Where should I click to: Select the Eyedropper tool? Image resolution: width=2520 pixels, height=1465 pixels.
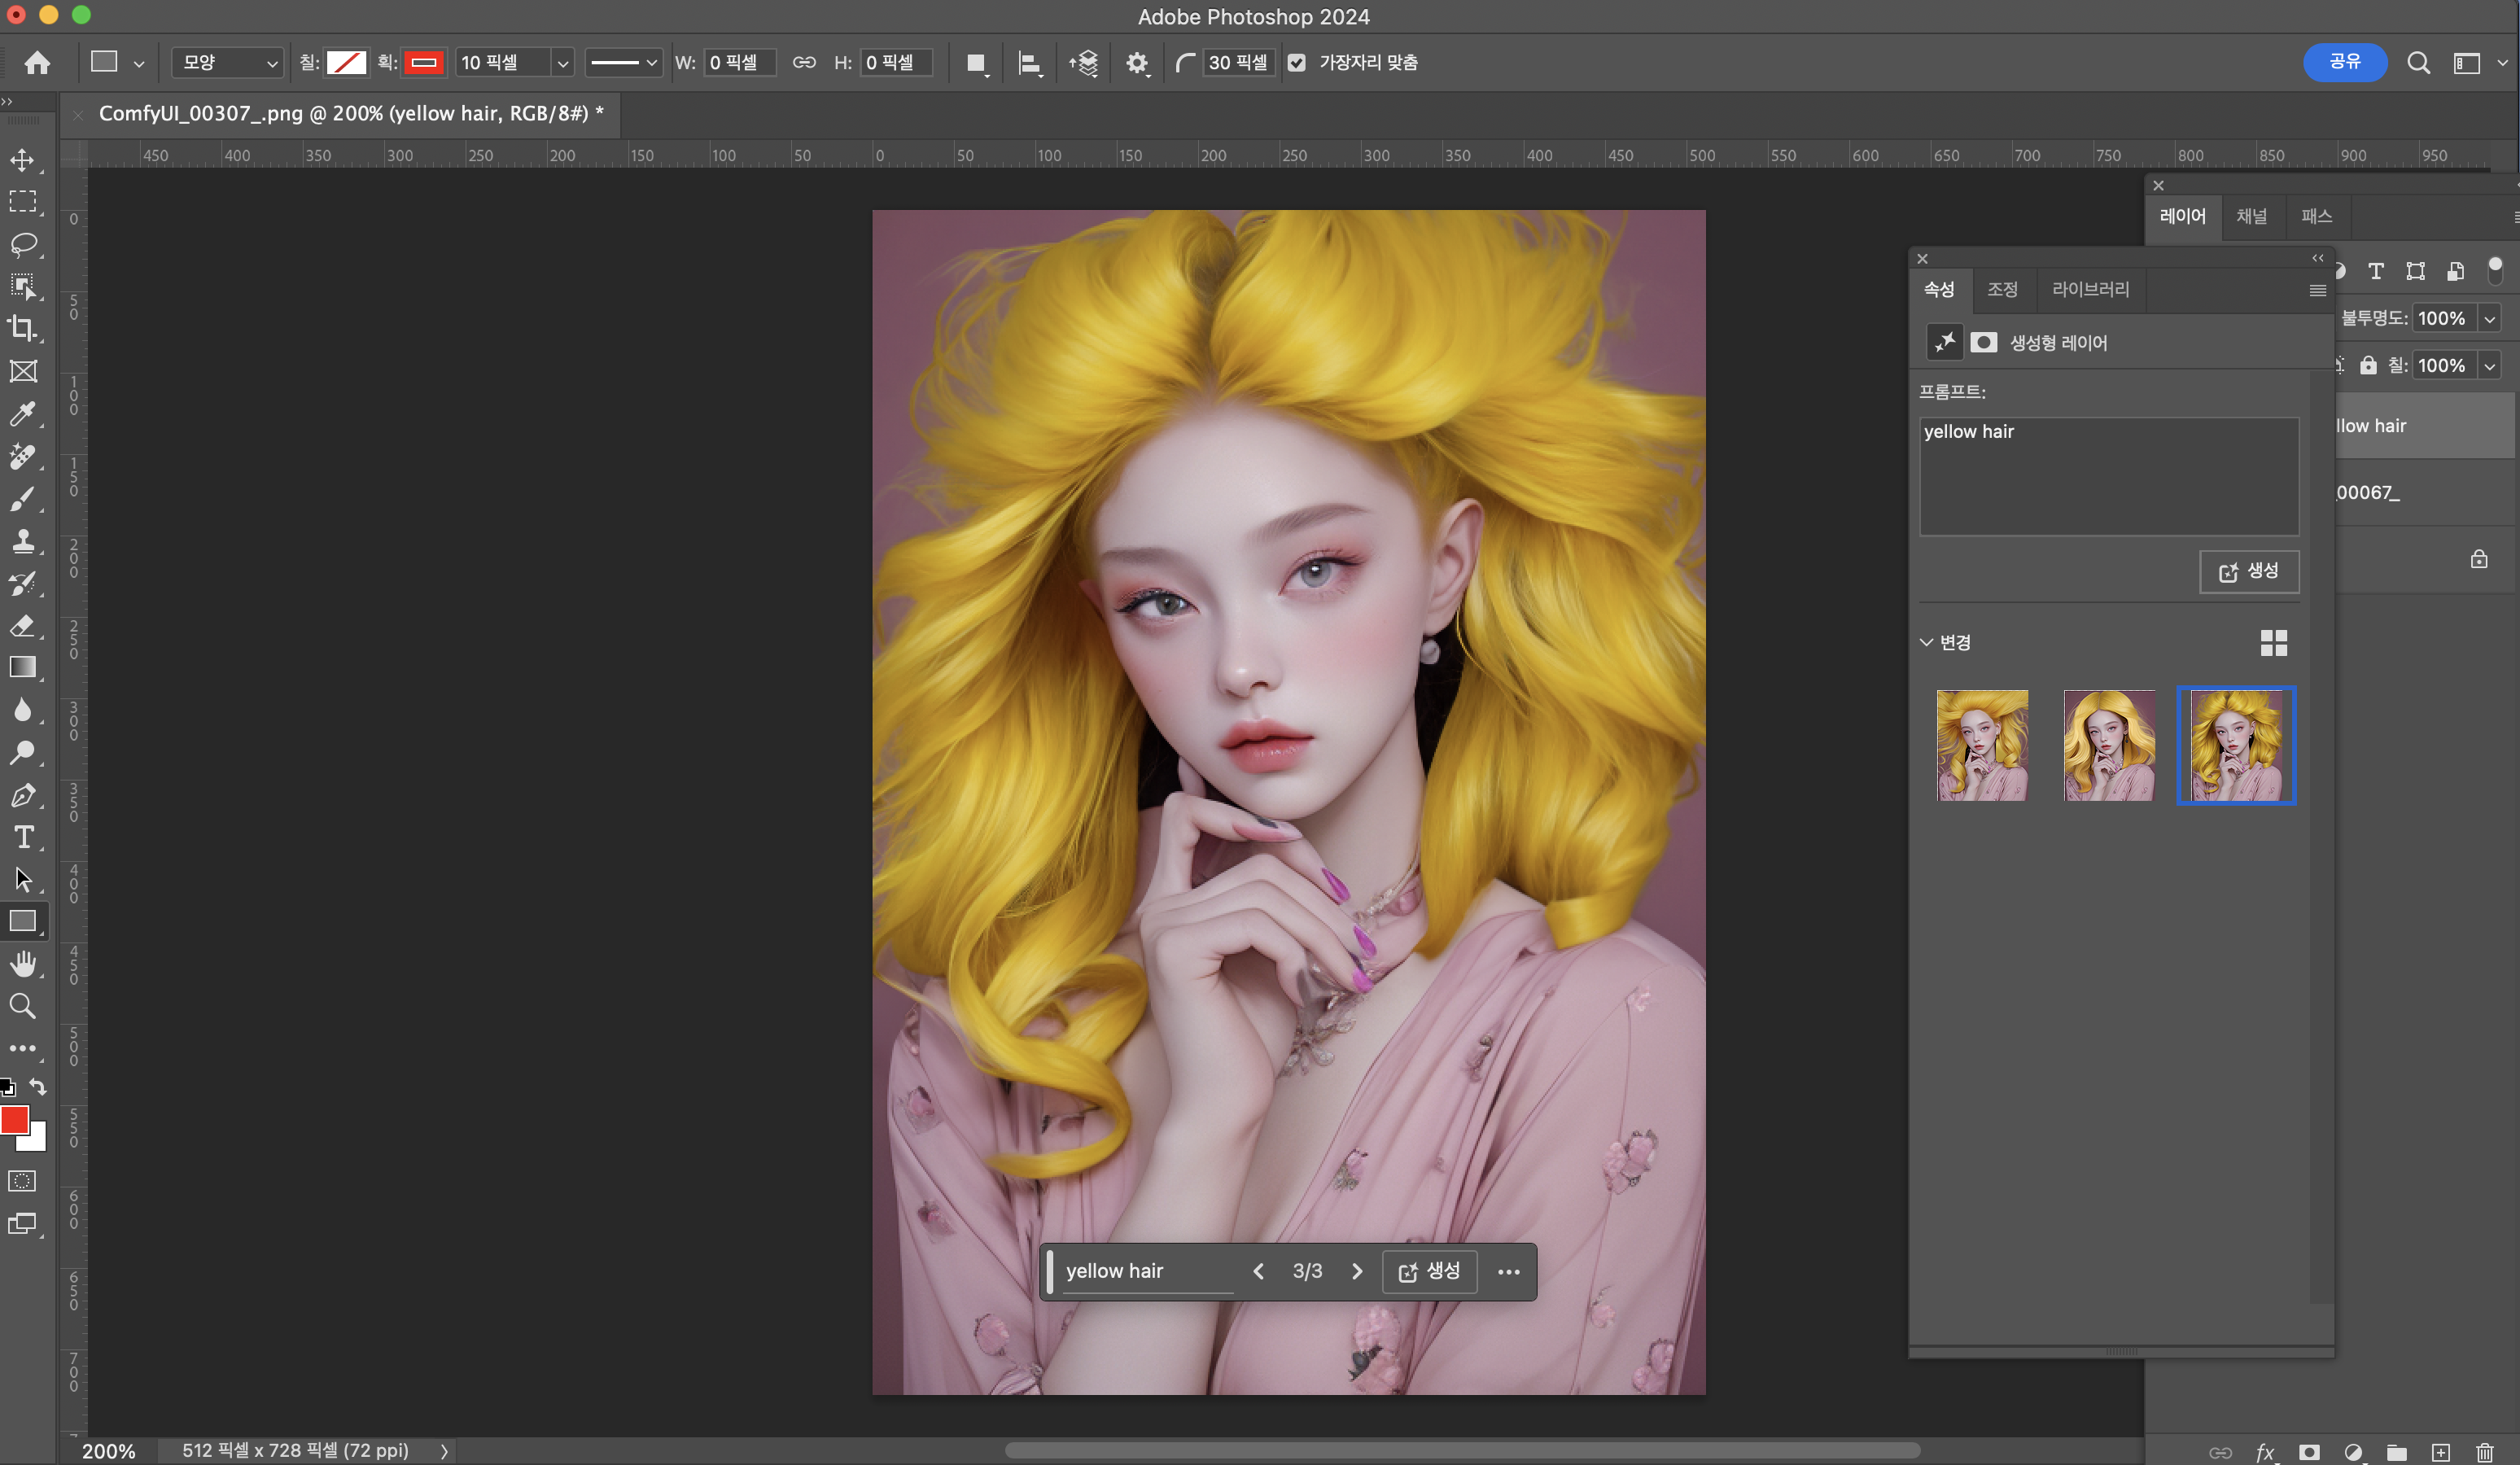(x=23, y=413)
